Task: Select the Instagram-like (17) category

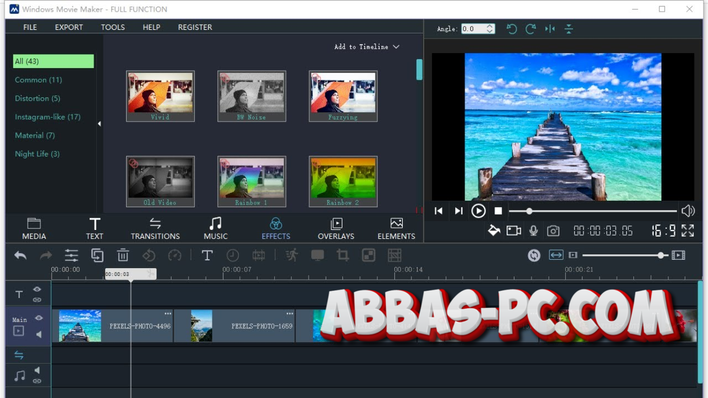Action: tap(48, 117)
